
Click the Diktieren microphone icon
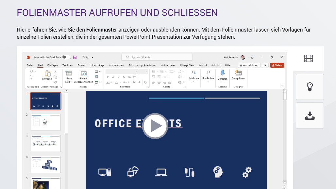pyautogui.click(x=223, y=73)
